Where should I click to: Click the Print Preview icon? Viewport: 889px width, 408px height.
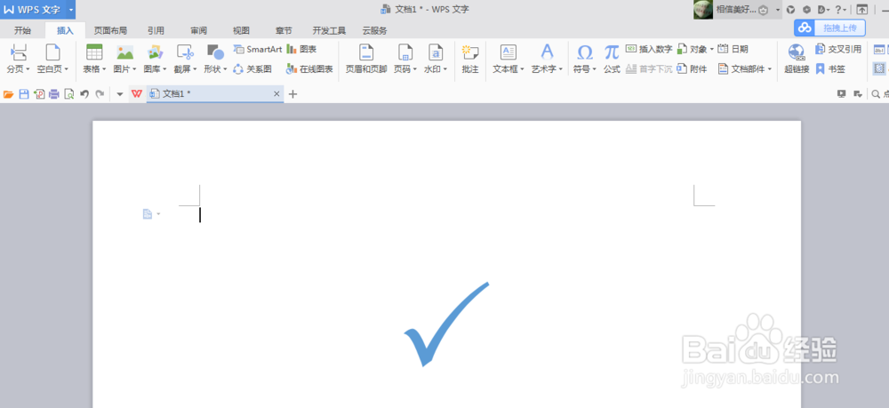[69, 94]
